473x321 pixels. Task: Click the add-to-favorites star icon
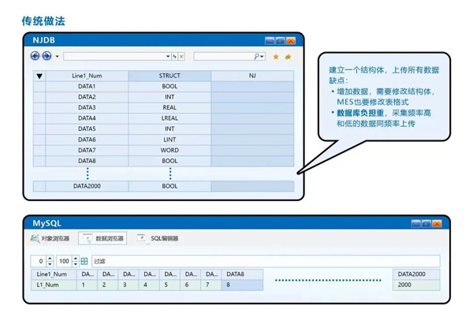click(288, 57)
